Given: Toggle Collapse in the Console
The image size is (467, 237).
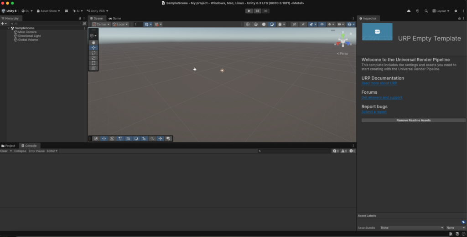Looking at the screenshot, I should click(20, 151).
